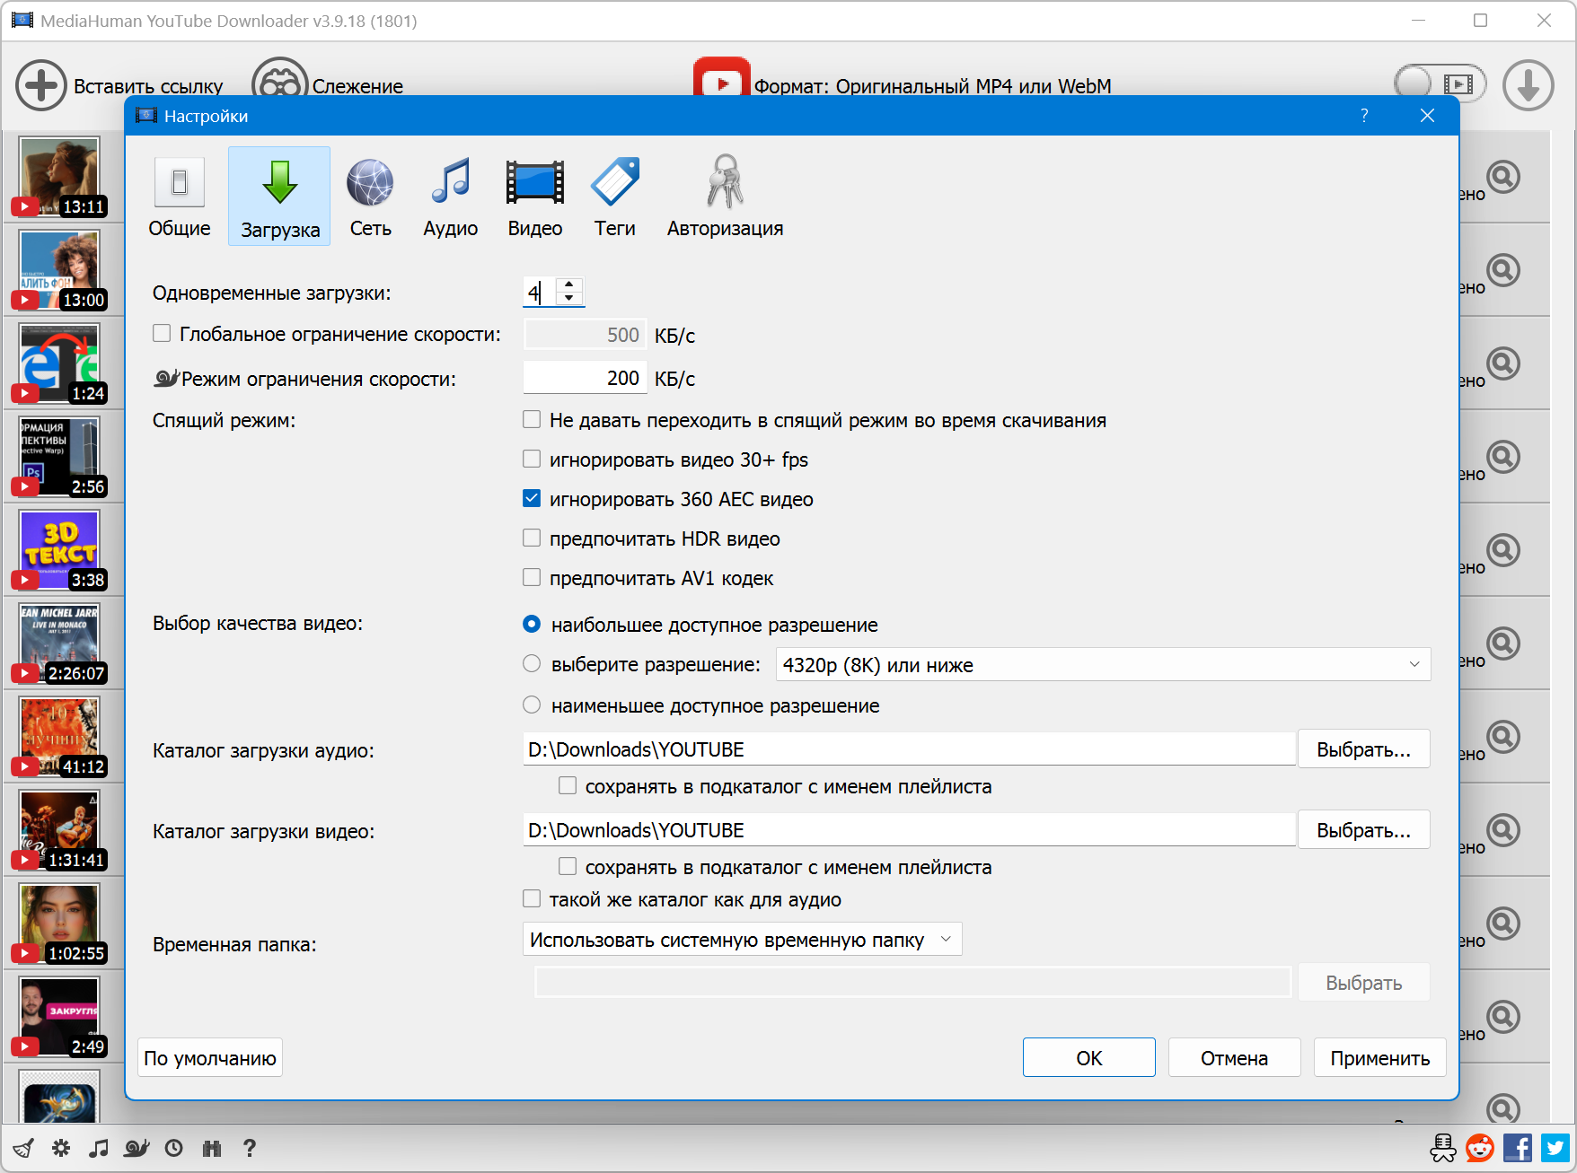1577x1173 pixels.
Task: Toggle the video mode switch in main toolbar
Action: click(1440, 84)
